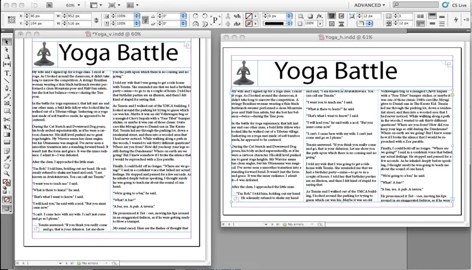Choose the Zoom magnifier tool
This screenshot has height=270, width=472.
pos(7,174)
